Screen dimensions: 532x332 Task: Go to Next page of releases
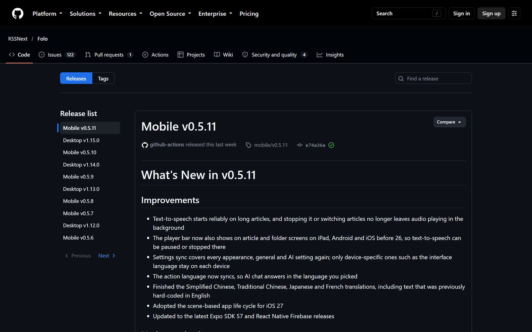coord(107,256)
